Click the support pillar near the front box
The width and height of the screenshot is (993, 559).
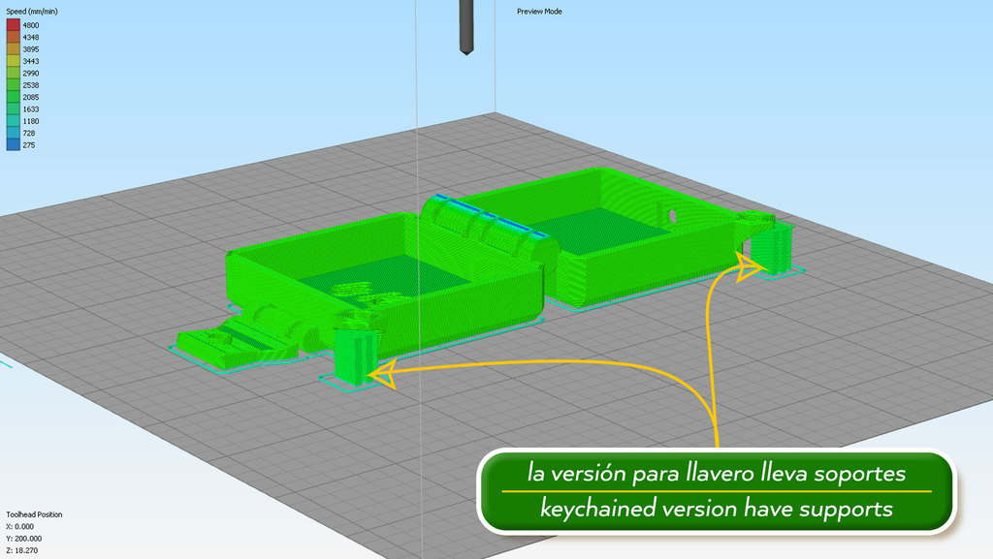355,356
